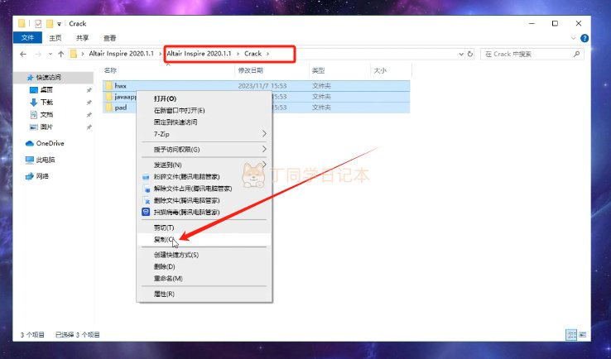The height and width of the screenshot is (359, 611).
Task: Choose 在新窗口中打开(E)
Action: [204, 111]
